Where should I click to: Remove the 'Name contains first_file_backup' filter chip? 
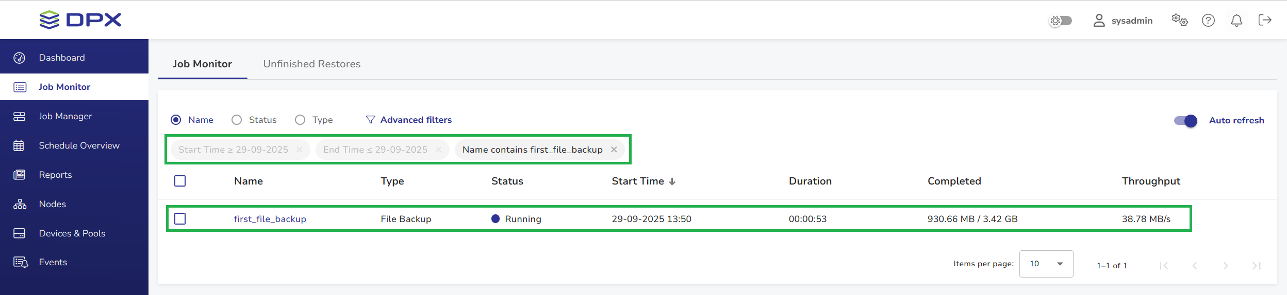click(x=614, y=150)
